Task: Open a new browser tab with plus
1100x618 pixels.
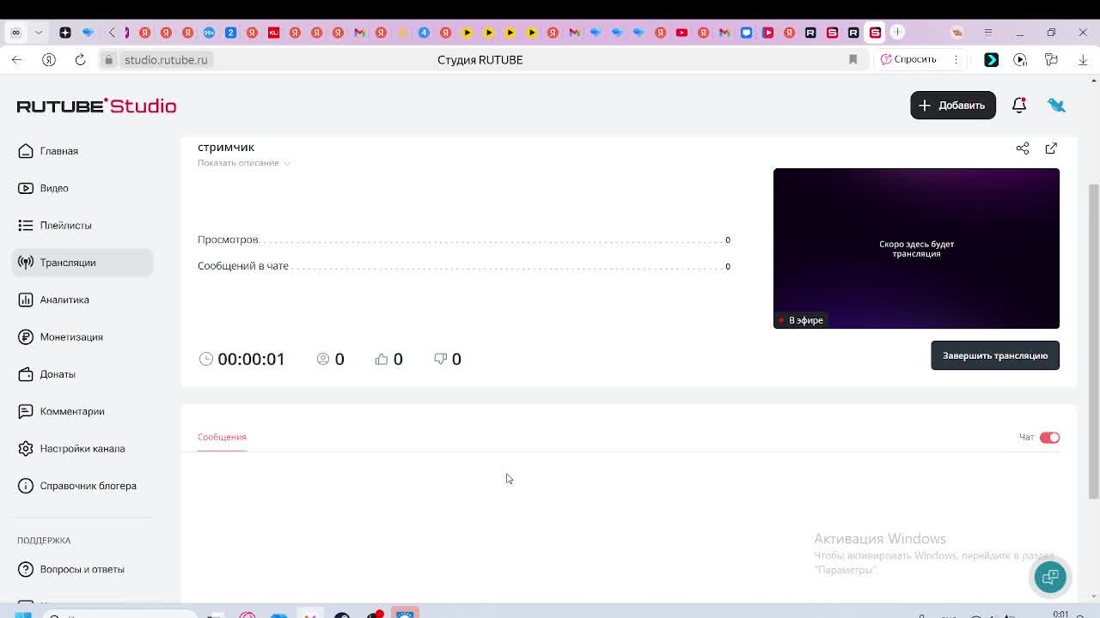Action: tap(897, 33)
